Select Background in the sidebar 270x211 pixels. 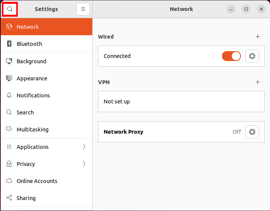pos(47,61)
